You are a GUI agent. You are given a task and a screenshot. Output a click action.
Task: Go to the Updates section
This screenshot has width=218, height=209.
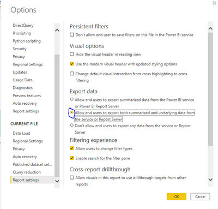click(20, 72)
